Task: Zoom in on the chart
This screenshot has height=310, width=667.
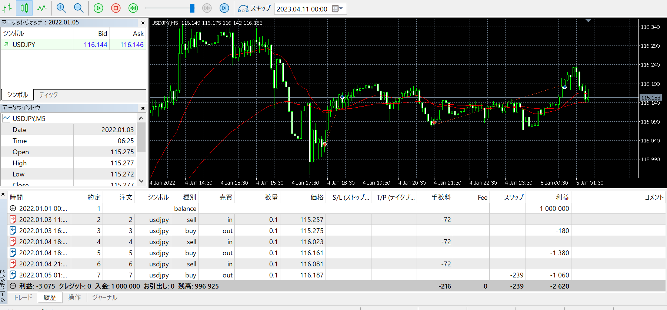Action: pyautogui.click(x=61, y=8)
